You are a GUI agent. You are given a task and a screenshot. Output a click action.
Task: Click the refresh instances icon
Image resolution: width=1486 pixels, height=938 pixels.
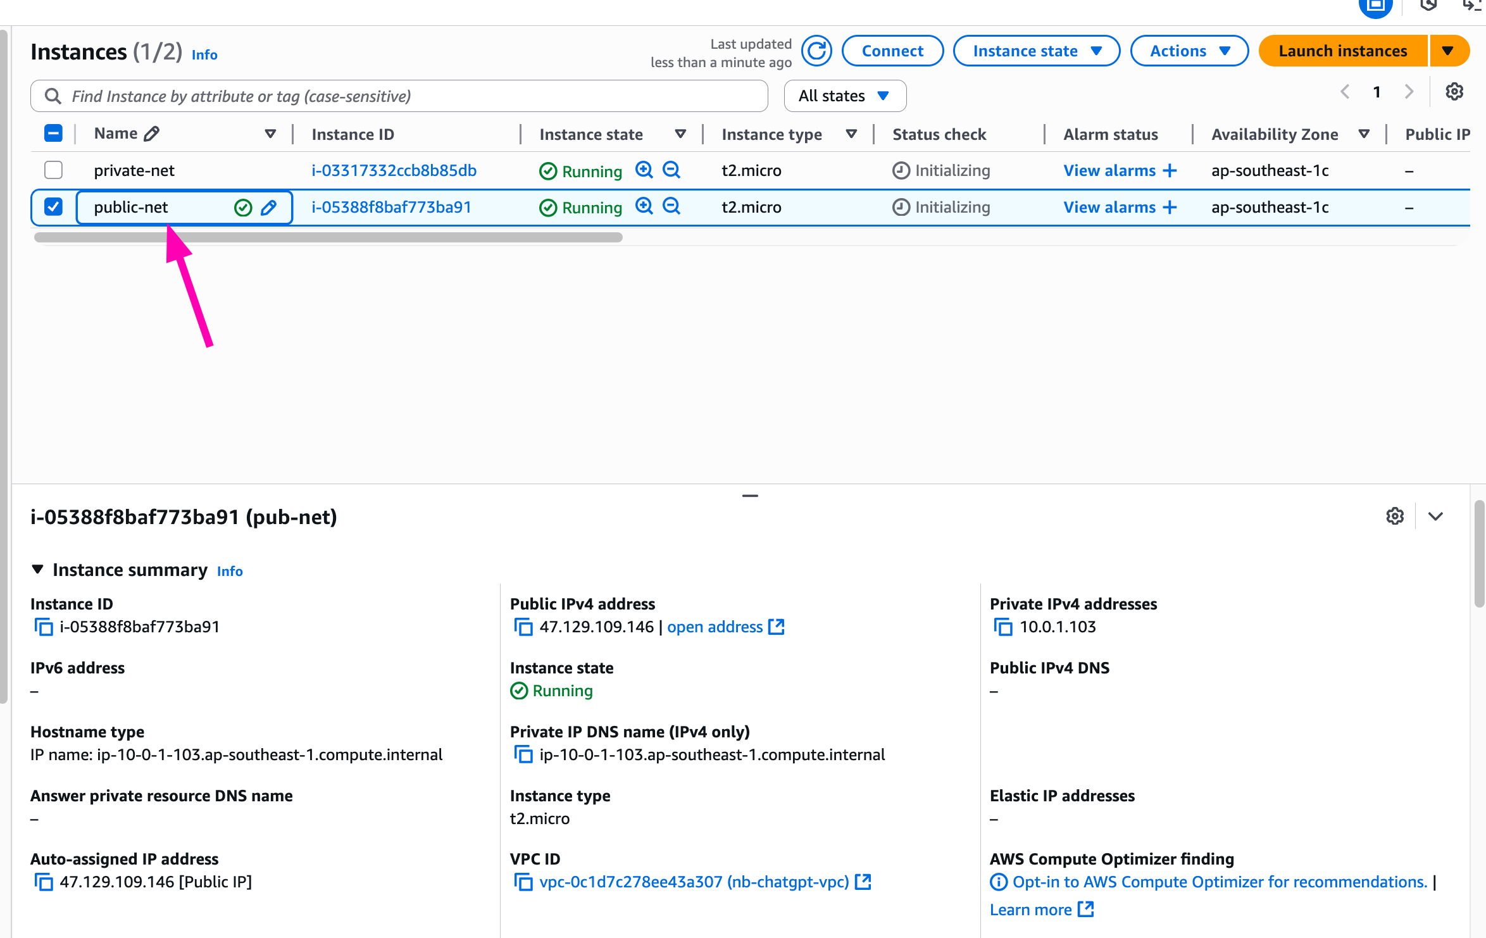coord(816,51)
